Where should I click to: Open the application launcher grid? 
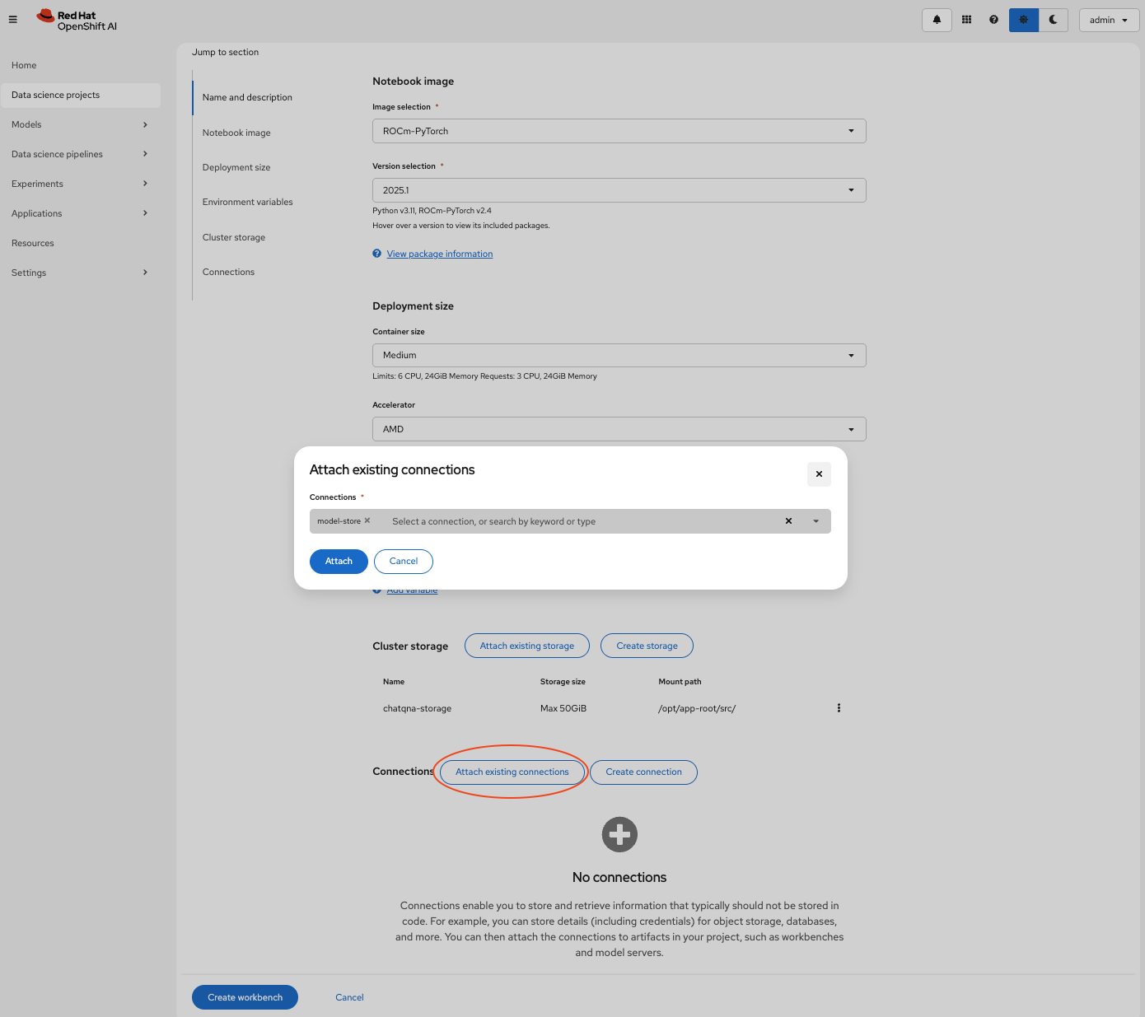tap(966, 20)
